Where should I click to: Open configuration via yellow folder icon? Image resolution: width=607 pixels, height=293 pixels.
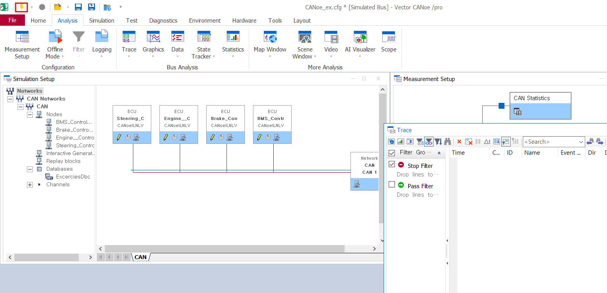pos(58,7)
